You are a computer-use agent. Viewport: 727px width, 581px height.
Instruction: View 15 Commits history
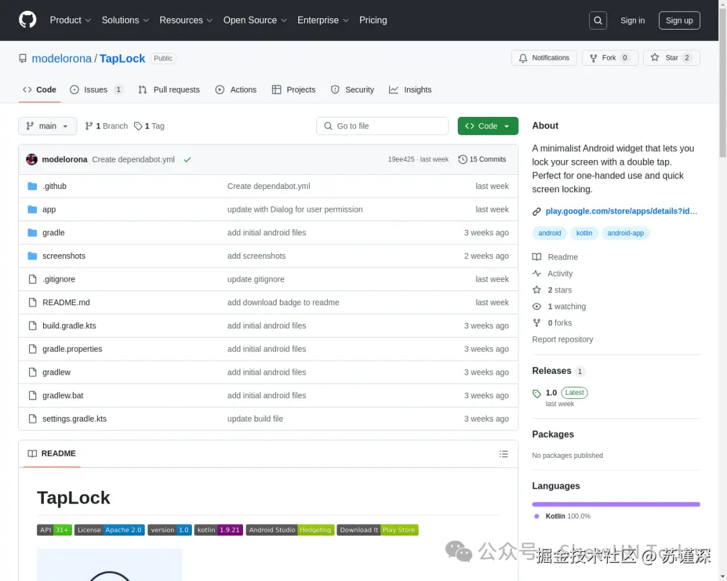tap(482, 159)
